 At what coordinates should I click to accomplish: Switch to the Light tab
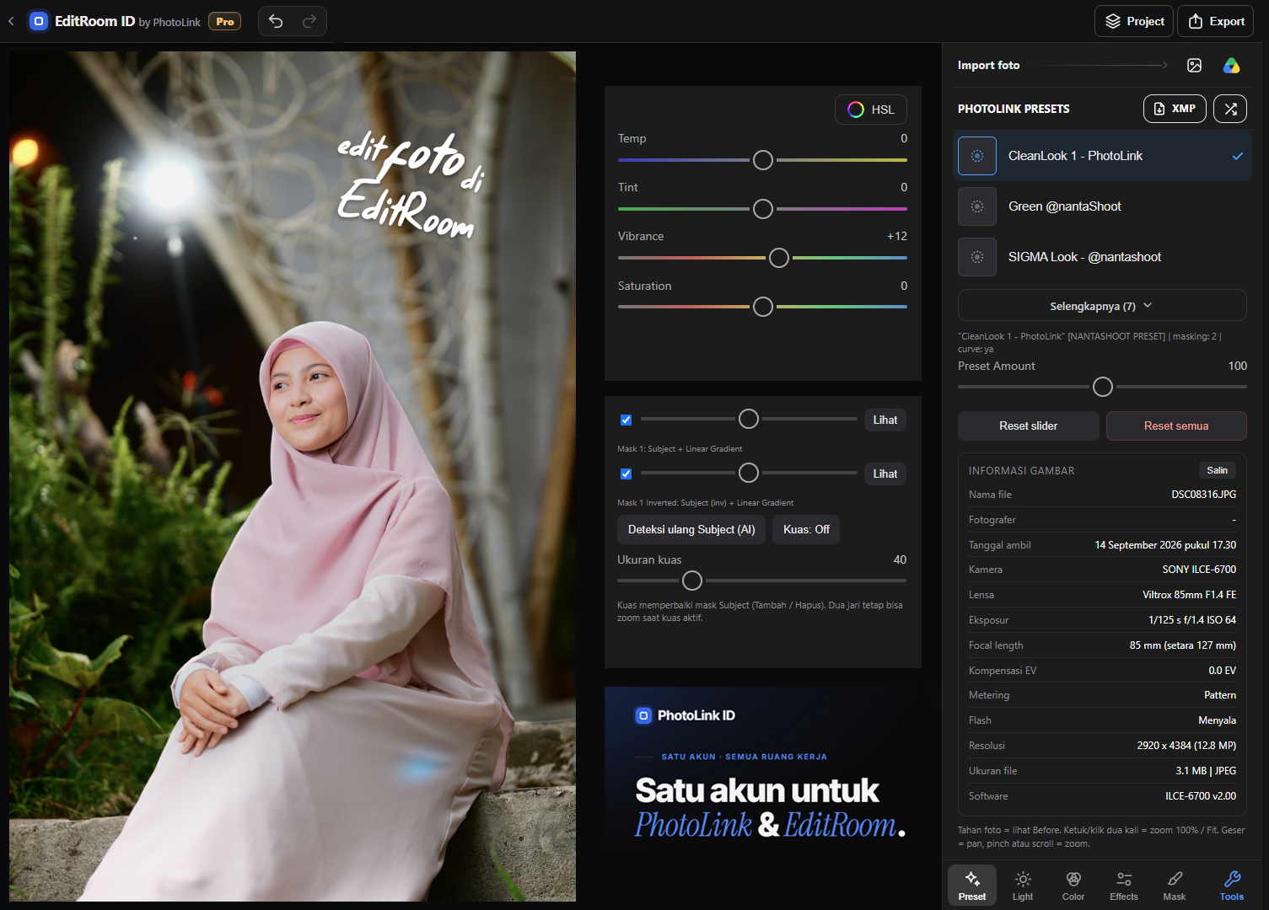(1023, 886)
